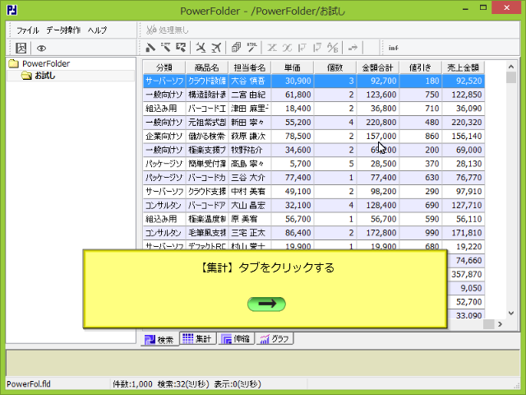Click the status bar text PowerFol.fld
The width and height of the screenshot is (526, 395).
coord(29,384)
